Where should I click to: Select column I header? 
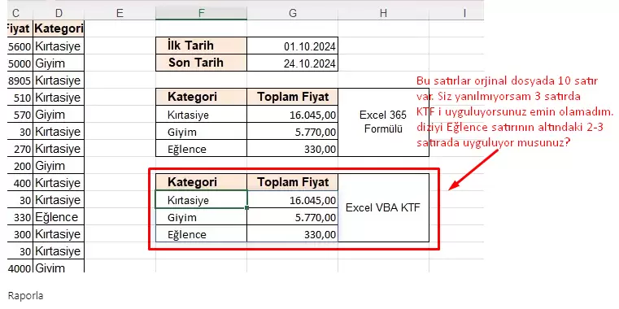456,14
